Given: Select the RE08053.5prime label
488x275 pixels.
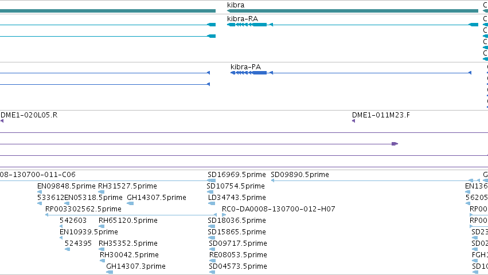Looking at the screenshot, I should pyautogui.click(x=238, y=255).
